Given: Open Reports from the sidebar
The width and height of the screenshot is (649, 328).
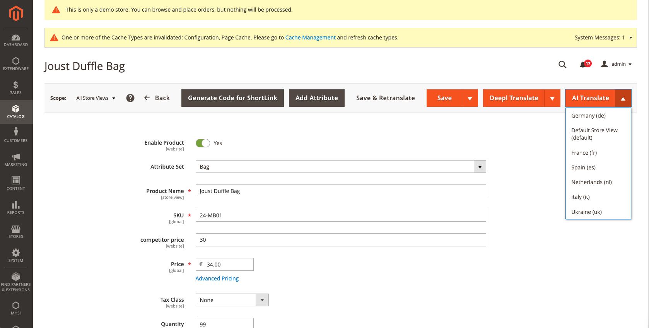Looking at the screenshot, I should click(16, 207).
